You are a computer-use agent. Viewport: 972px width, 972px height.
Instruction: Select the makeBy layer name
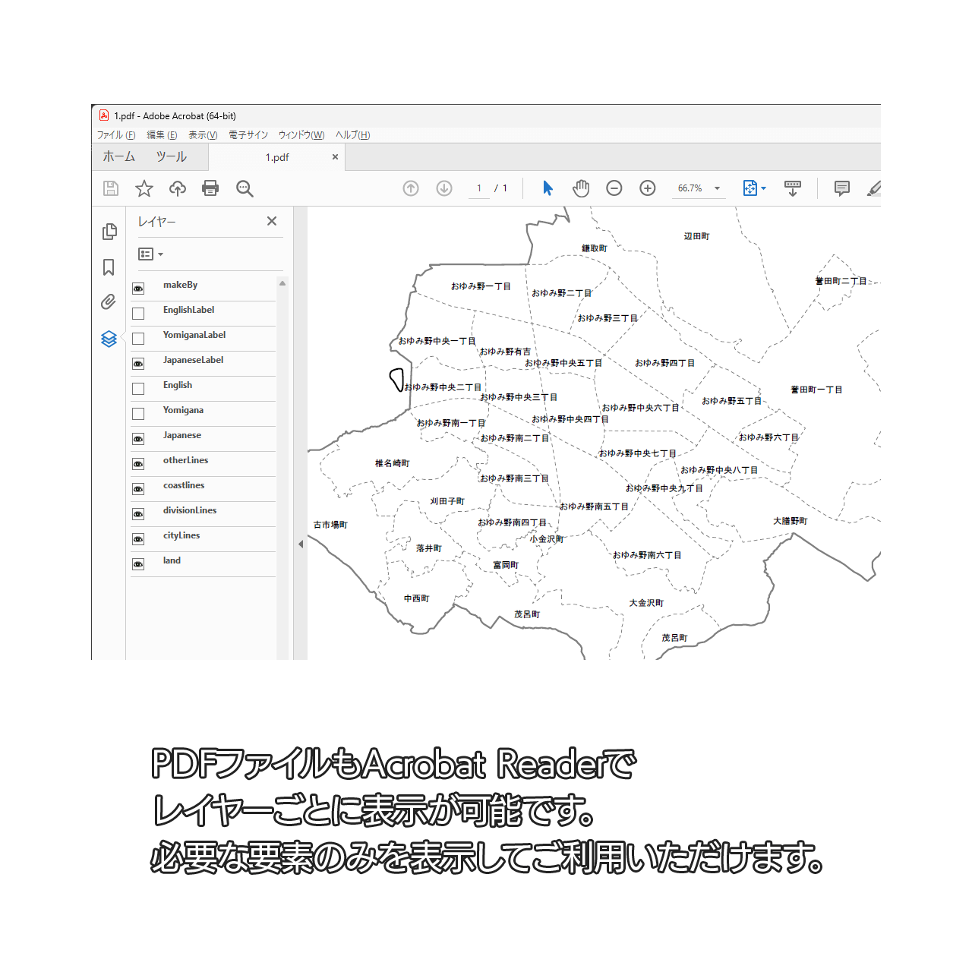[x=180, y=285]
